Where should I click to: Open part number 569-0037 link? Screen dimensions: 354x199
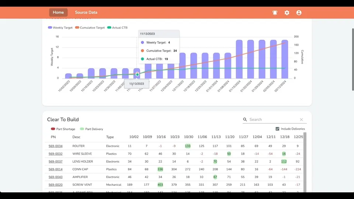tap(56, 161)
